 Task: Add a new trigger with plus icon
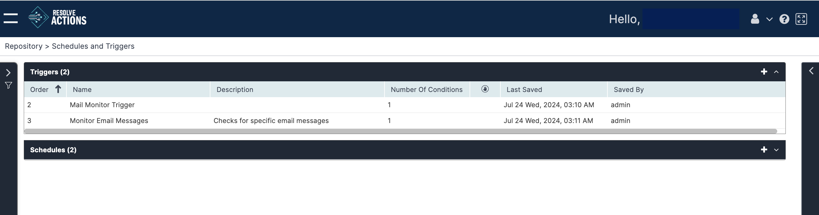(x=764, y=72)
